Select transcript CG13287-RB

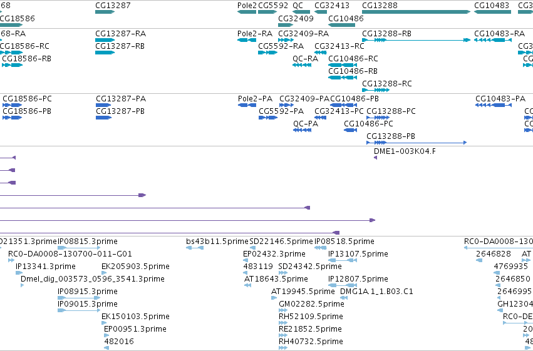[x=105, y=53]
